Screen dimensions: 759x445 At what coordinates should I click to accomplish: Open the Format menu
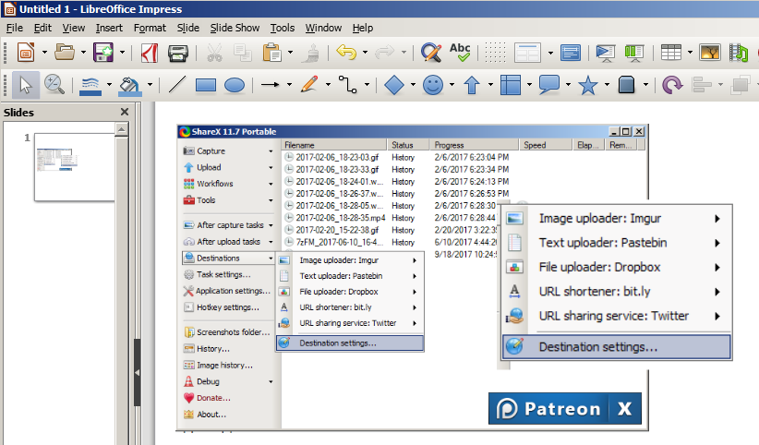(x=150, y=28)
